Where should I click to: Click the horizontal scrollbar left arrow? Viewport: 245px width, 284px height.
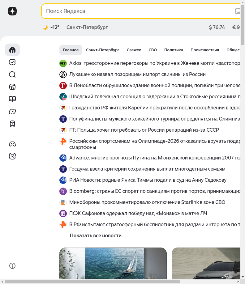click(2, 282)
